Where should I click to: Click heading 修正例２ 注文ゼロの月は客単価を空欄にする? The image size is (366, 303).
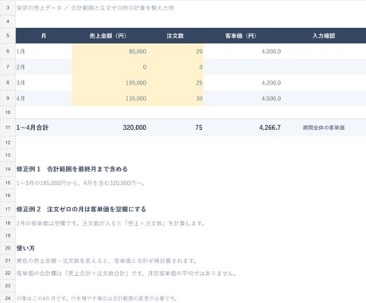point(81,209)
